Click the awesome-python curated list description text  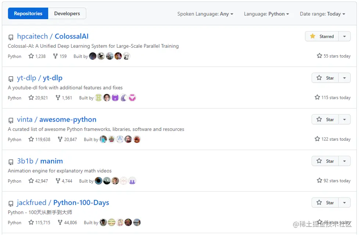tap(96, 129)
